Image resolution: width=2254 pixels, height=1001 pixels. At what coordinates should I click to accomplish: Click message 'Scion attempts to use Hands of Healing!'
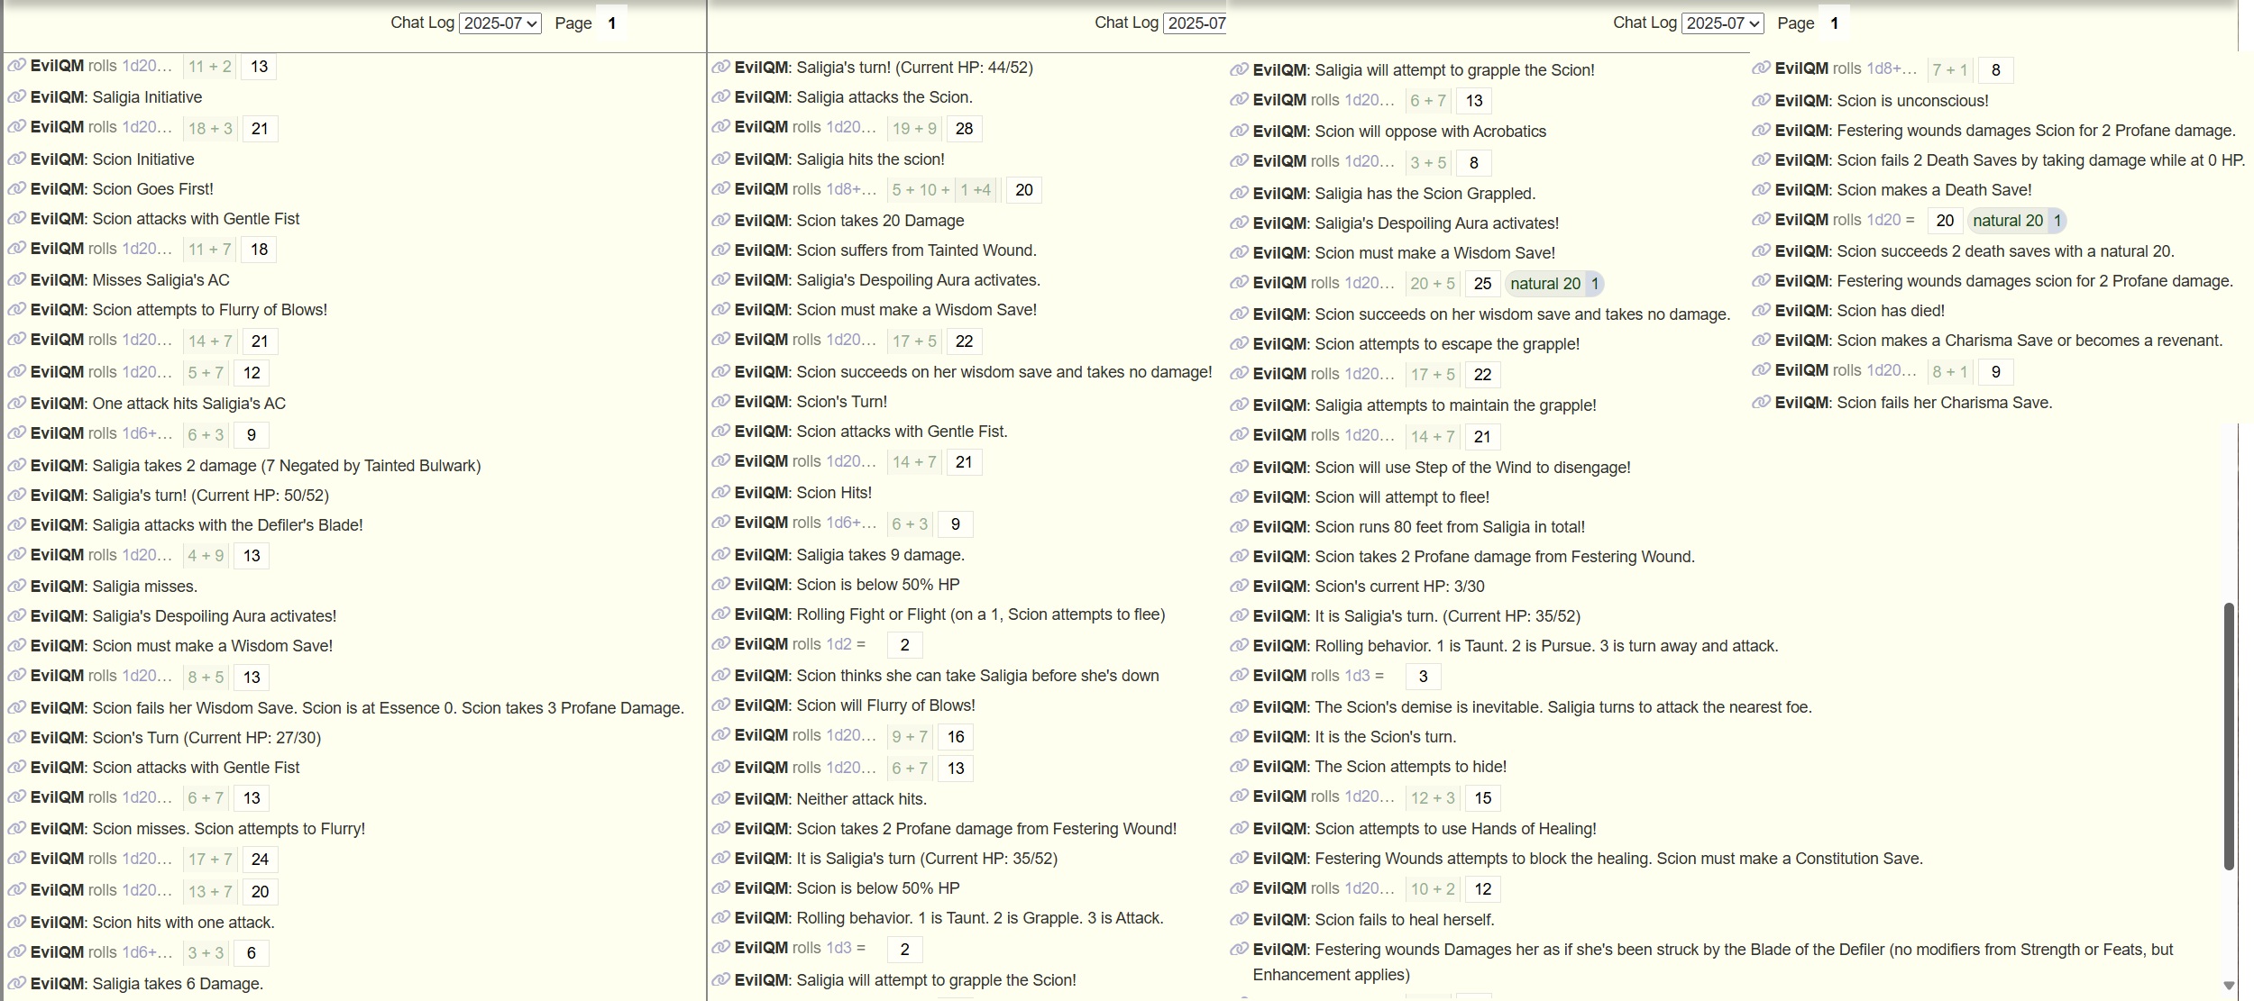coord(1456,828)
